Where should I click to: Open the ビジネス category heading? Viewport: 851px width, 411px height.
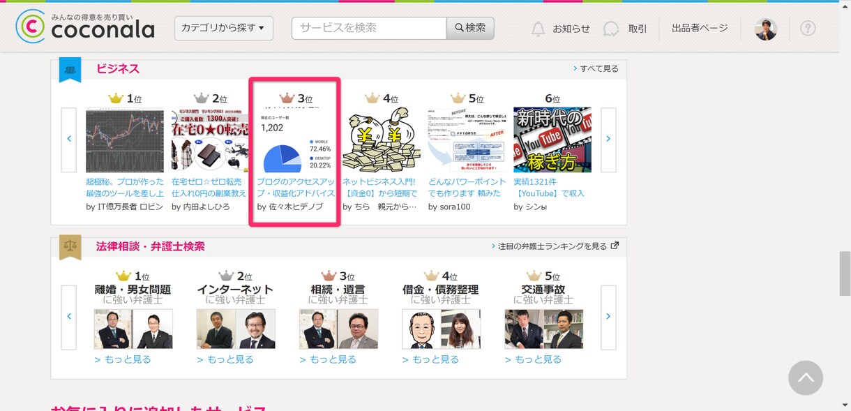click(x=118, y=68)
